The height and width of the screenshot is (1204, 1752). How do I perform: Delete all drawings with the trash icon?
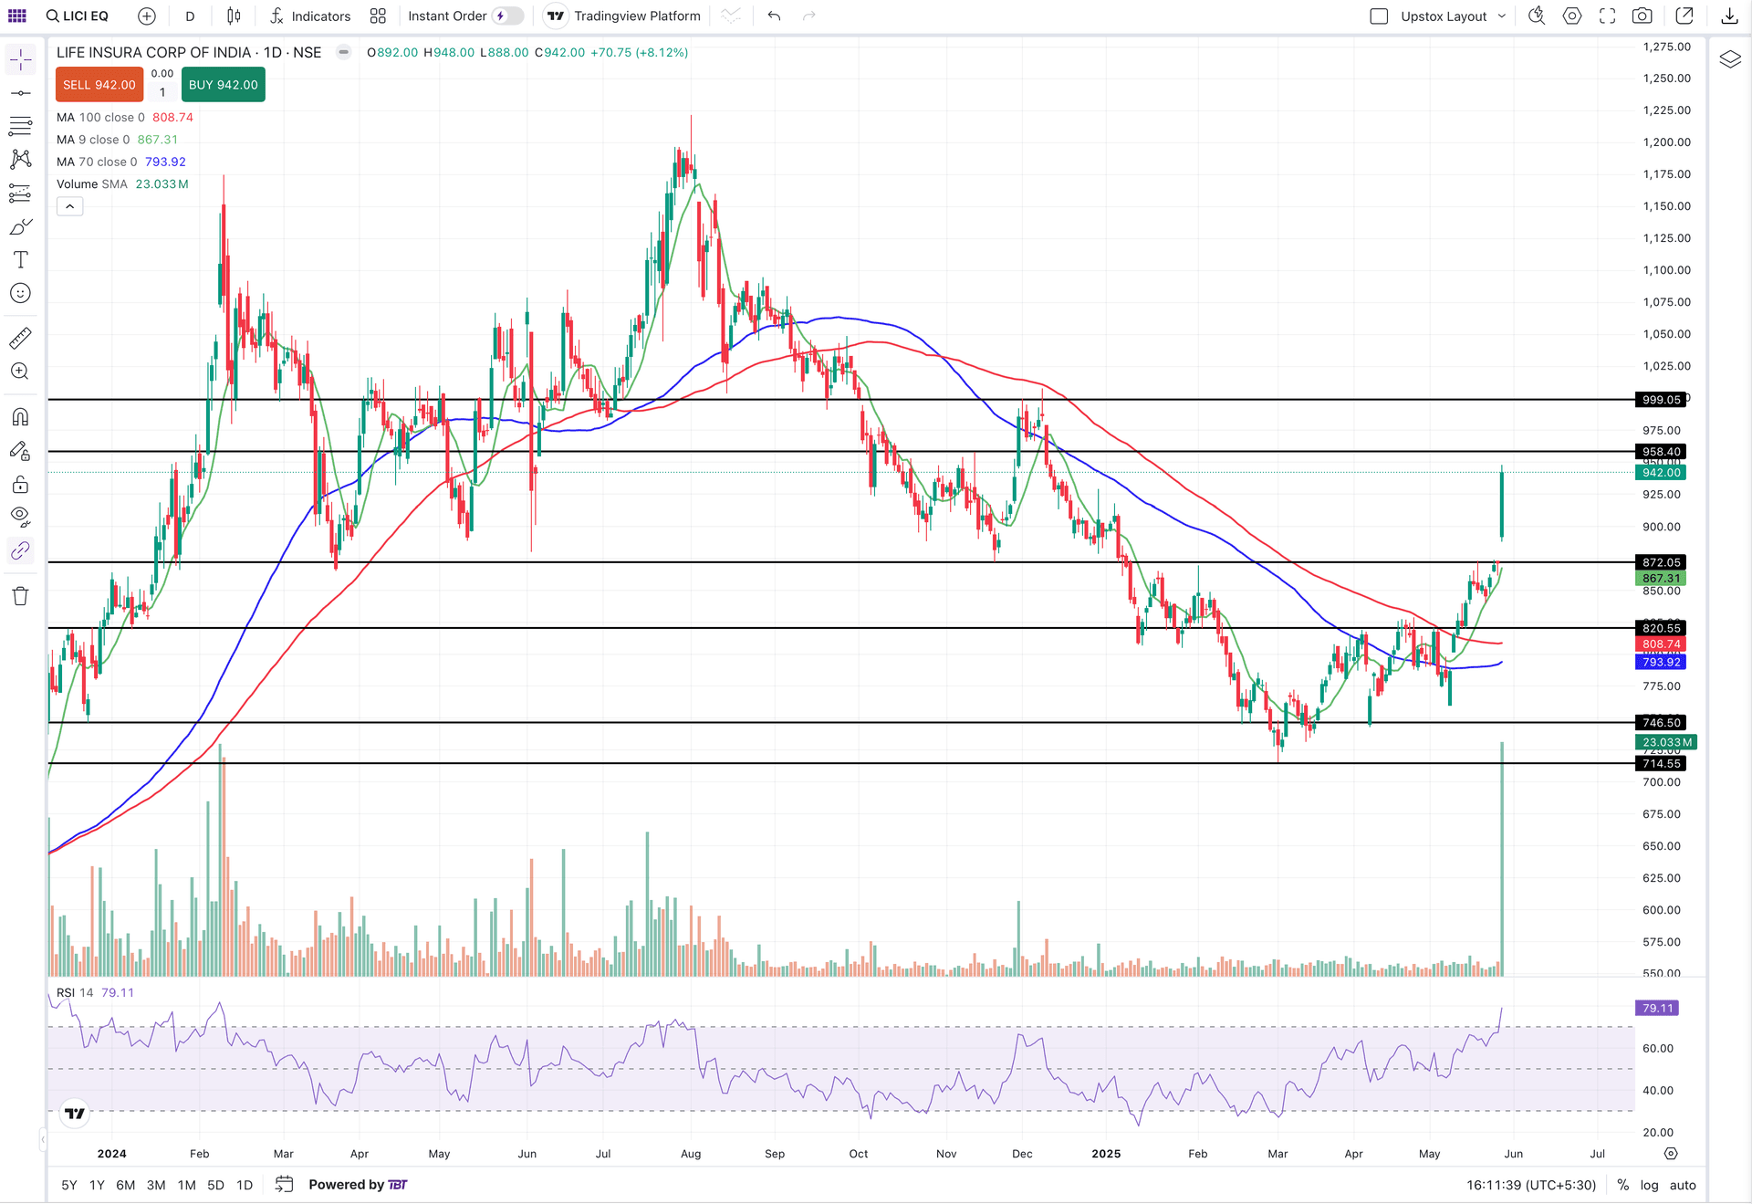point(20,596)
